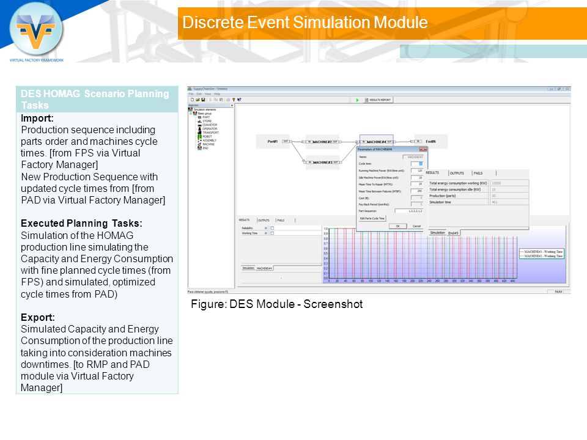The width and height of the screenshot is (587, 440).
Task: Click the New document toolbar icon
Action: coord(193,100)
